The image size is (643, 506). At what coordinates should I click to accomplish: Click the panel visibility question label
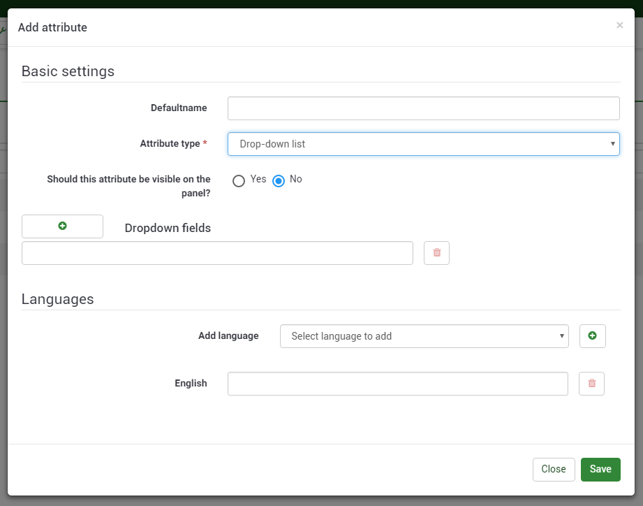pos(129,186)
